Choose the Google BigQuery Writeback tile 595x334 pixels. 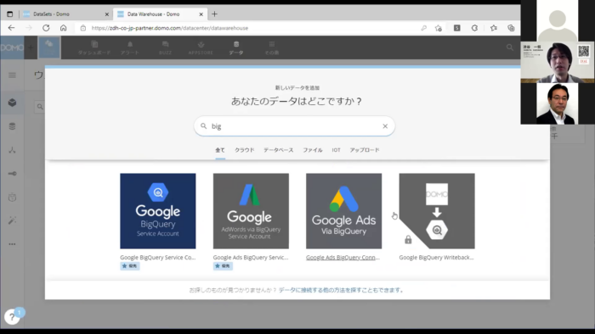(437, 211)
